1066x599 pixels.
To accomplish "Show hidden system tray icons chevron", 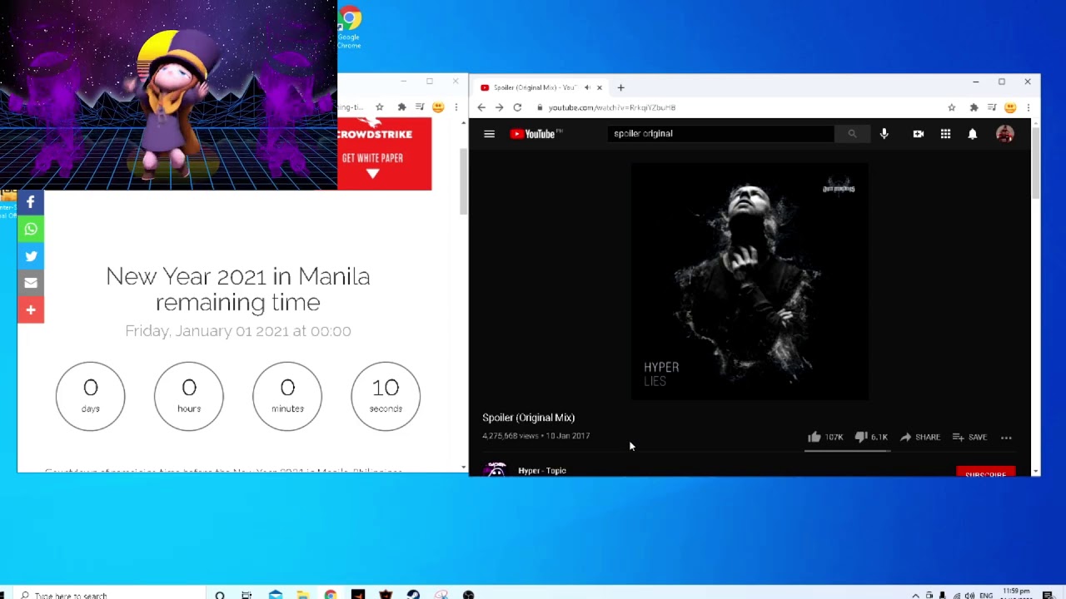I will 915,596.
